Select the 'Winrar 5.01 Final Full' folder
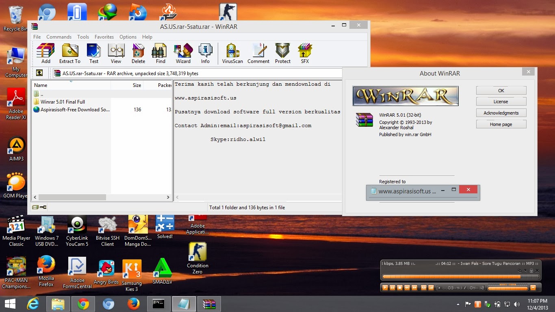This screenshot has height=312, width=555. 63,102
